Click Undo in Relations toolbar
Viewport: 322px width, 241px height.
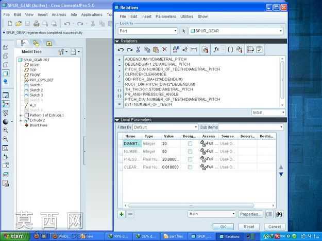coord(121,49)
